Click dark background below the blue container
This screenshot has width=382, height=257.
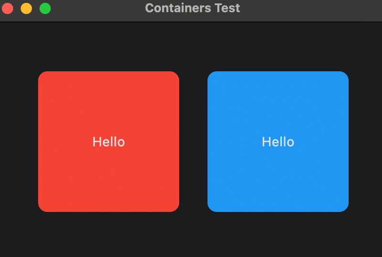pos(278,234)
